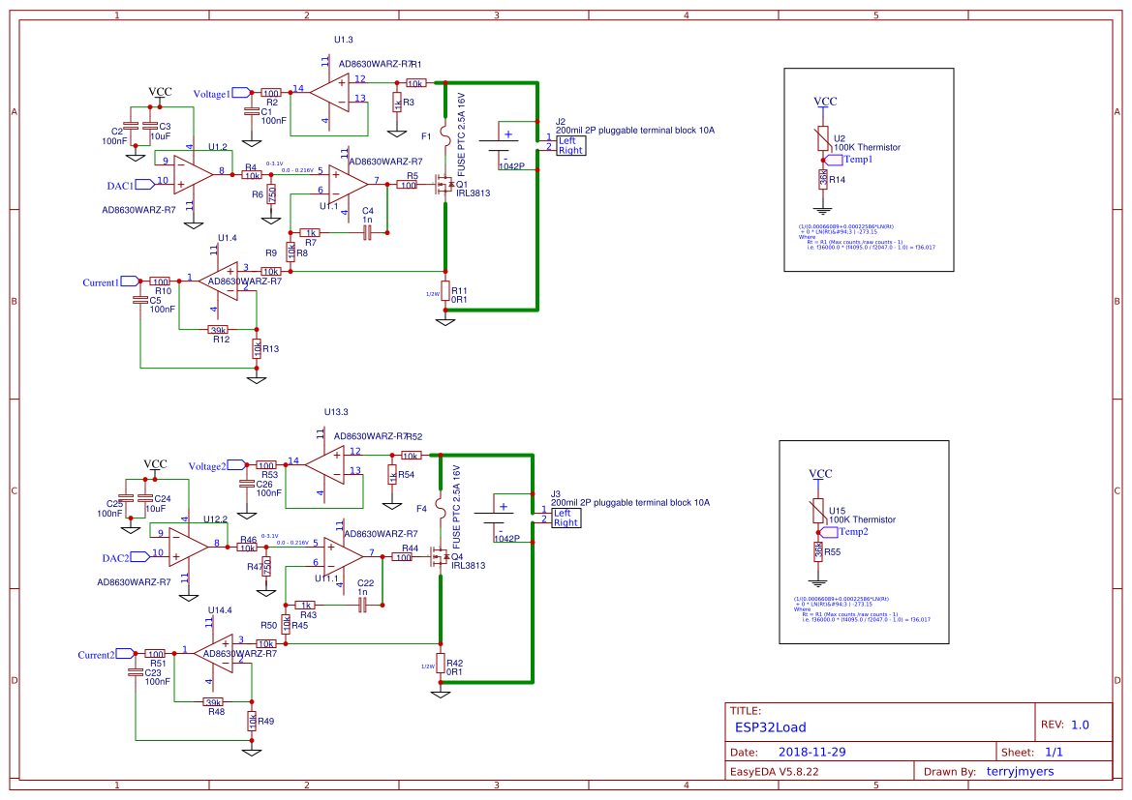The height and width of the screenshot is (800, 1132).
Task: Select the C24 10uF capacitor
Action: (x=145, y=498)
